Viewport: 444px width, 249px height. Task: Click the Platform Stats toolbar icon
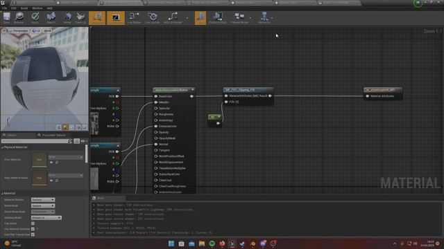tap(217, 18)
